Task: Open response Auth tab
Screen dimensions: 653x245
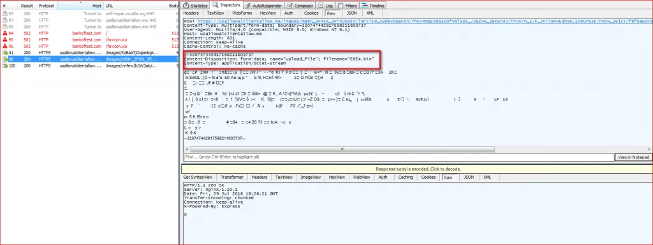Action: pos(383,178)
